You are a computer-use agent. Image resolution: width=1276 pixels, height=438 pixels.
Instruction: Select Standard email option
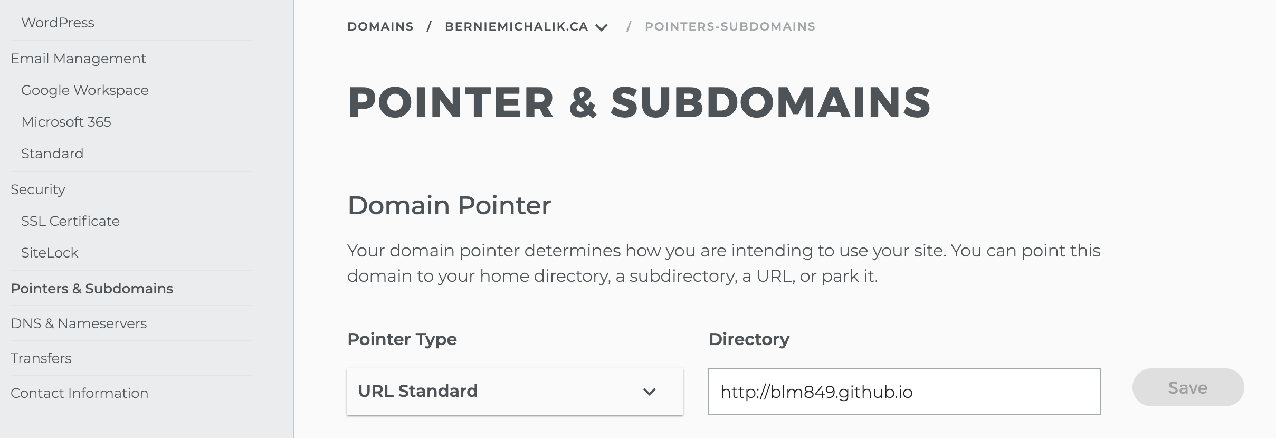point(52,154)
